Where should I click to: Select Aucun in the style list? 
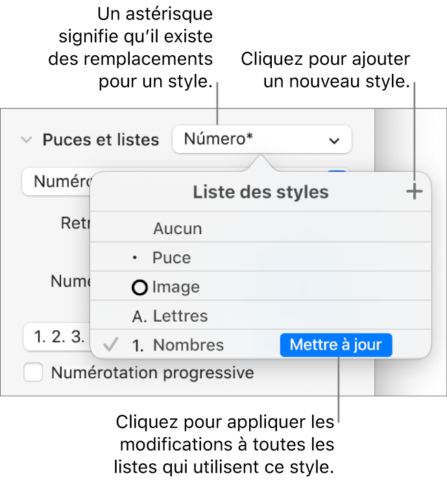(177, 229)
